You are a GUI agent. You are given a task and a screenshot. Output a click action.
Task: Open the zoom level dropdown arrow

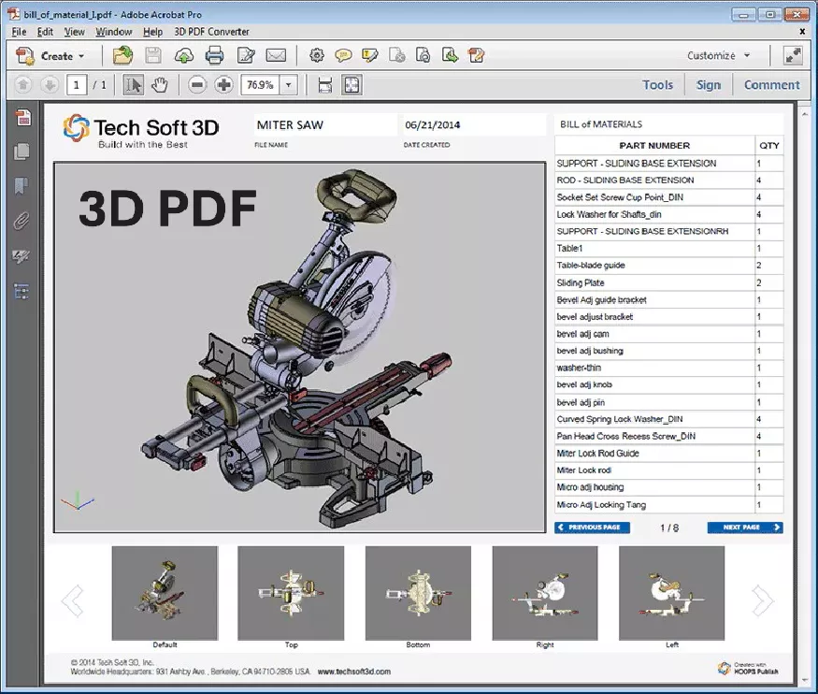(289, 85)
